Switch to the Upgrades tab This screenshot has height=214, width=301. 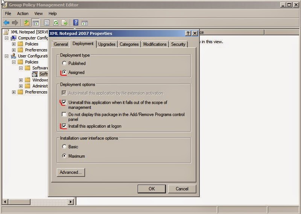coord(107,44)
